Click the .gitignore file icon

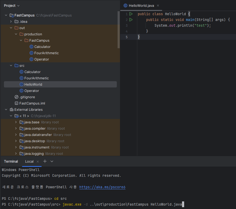[x=17, y=97]
